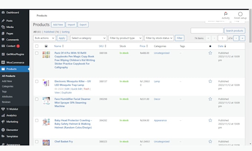Open Add New submenu item in sidebar
Image resolution: width=252 pixels, height=151 pixels.
(7, 81)
